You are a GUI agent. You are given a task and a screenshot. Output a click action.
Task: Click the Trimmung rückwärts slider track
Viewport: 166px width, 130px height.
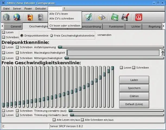point(117,115)
